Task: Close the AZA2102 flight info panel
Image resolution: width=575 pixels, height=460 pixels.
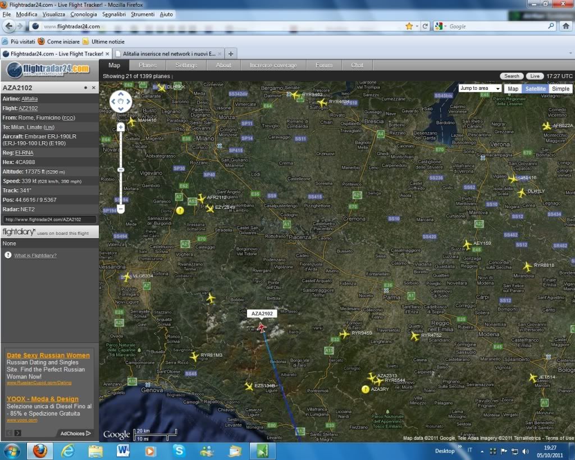Action: point(94,88)
